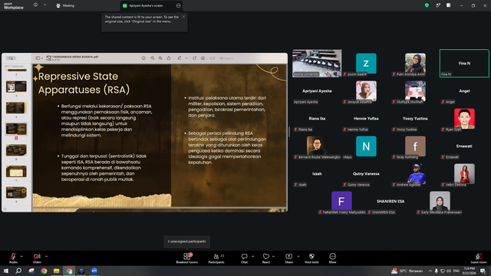This screenshot has height=276, width=491.
Task: Switch to Meeting tab
Action: [x=65, y=5]
